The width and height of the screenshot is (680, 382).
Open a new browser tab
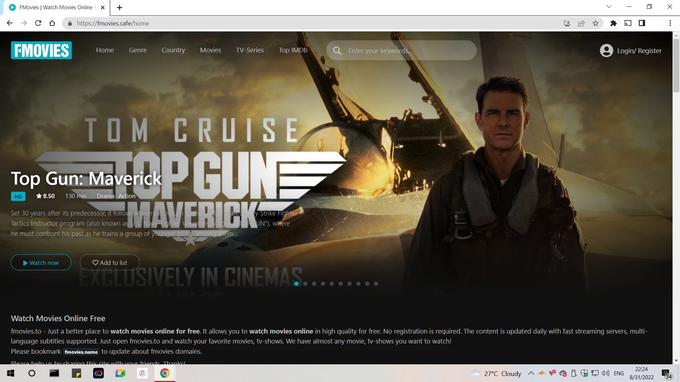[119, 7]
